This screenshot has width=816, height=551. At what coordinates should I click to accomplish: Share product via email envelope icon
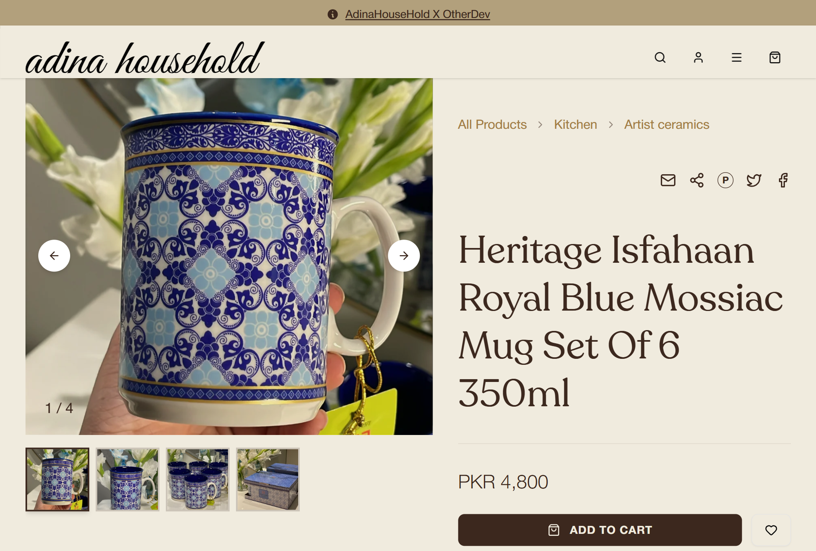coord(668,180)
